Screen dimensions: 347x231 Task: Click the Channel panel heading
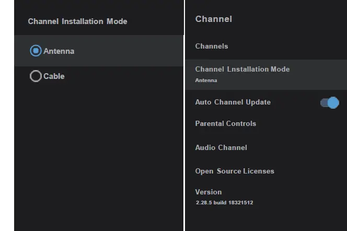coord(213,19)
